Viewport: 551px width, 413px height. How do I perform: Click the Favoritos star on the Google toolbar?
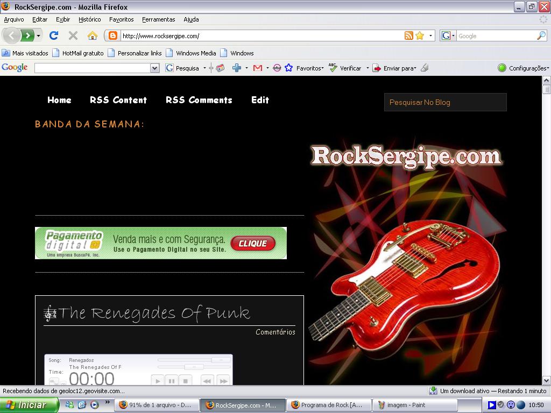289,68
